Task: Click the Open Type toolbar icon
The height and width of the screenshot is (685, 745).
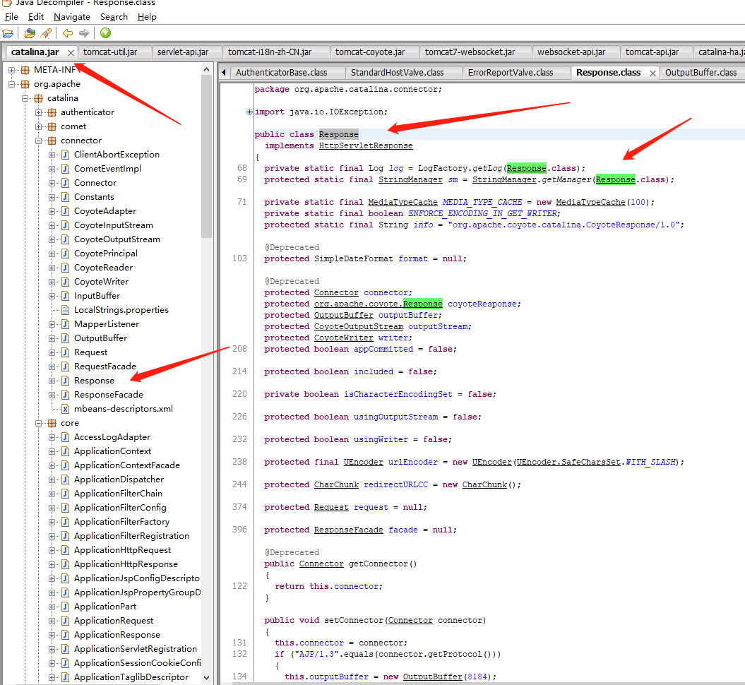Action: pos(30,33)
